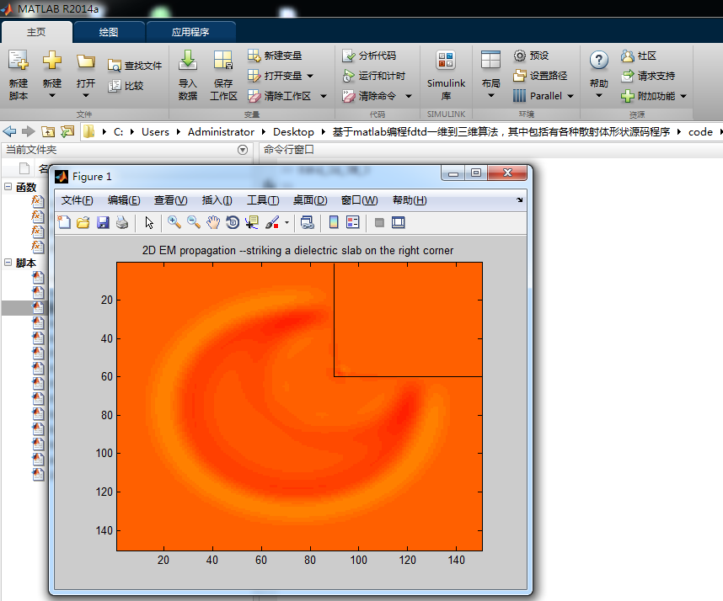Click Print Figure icon

[x=122, y=223]
